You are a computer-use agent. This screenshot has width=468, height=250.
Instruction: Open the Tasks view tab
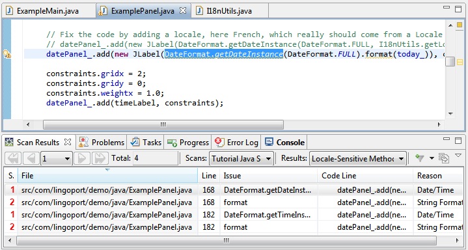pos(146,143)
